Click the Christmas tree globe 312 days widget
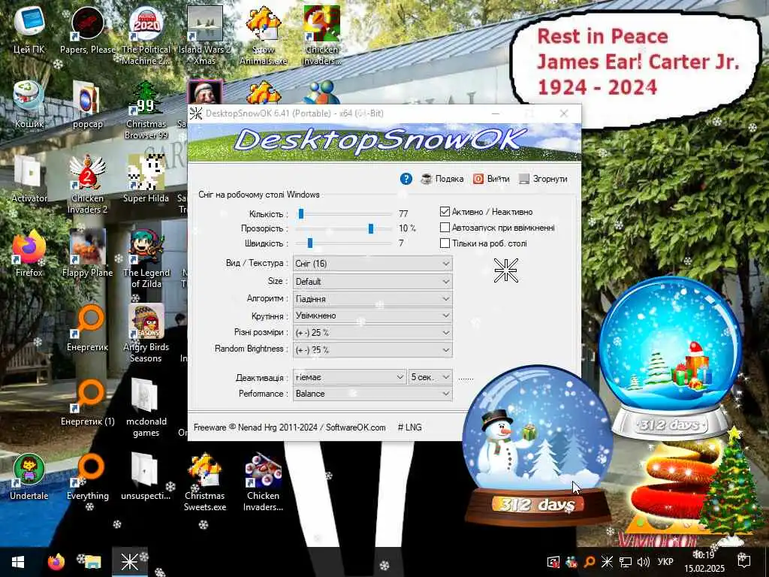Screen dimensions: 769x577 click(x=669, y=358)
